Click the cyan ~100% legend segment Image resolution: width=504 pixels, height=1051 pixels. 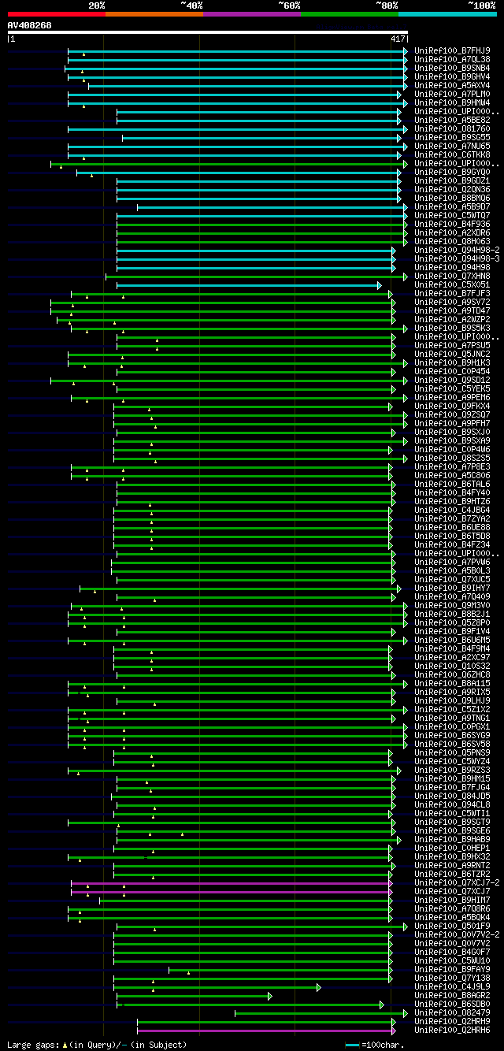pos(447,13)
